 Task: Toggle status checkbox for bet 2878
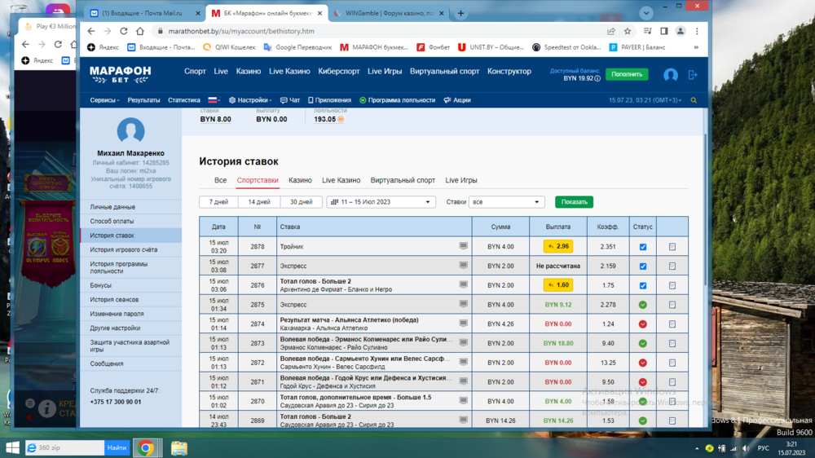(x=643, y=247)
